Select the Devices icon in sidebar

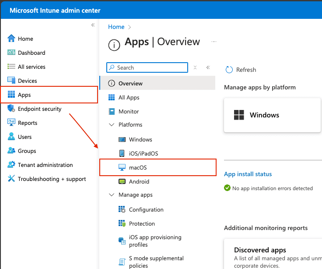tap(11, 81)
